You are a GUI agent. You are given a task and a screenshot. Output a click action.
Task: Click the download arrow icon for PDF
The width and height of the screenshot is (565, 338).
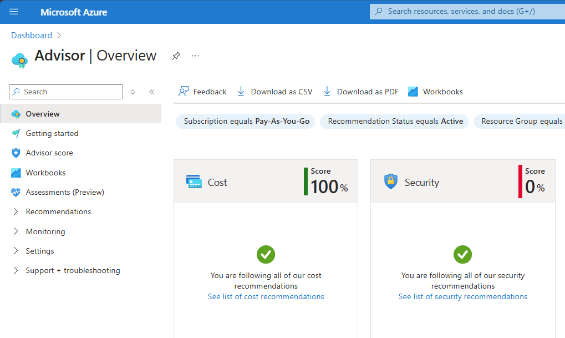327,92
